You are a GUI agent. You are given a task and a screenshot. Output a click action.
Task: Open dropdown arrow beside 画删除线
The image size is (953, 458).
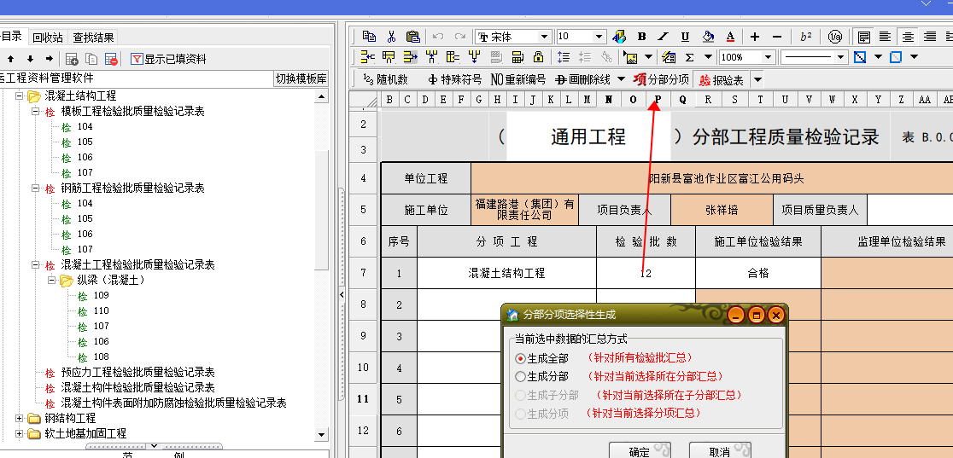click(x=621, y=79)
